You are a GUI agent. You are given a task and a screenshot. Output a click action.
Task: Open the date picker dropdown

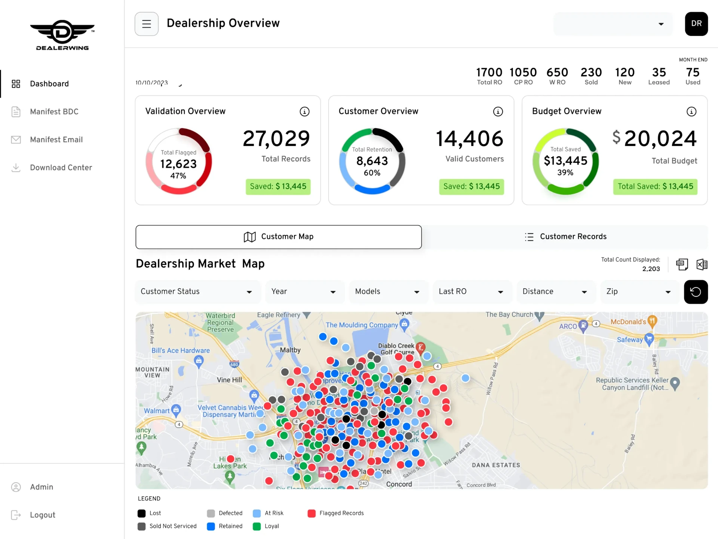pyautogui.click(x=159, y=83)
